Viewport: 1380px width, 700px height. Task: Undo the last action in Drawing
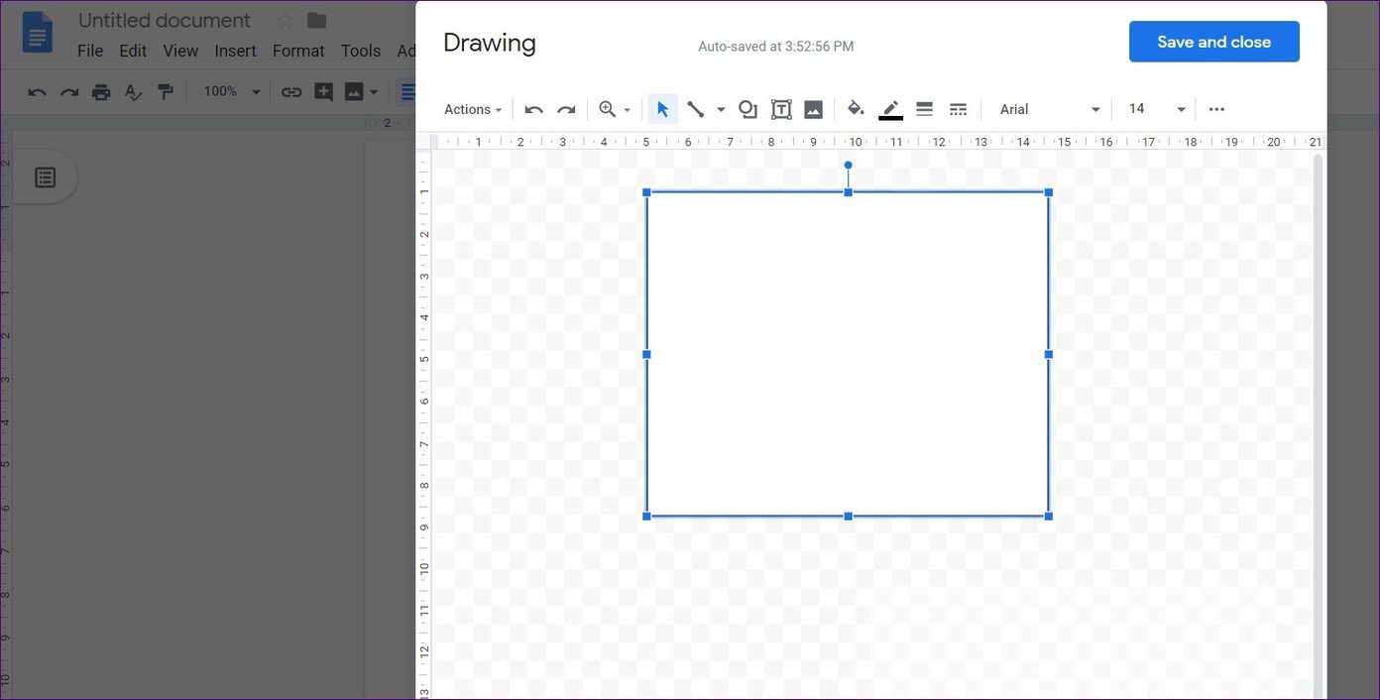pos(533,109)
